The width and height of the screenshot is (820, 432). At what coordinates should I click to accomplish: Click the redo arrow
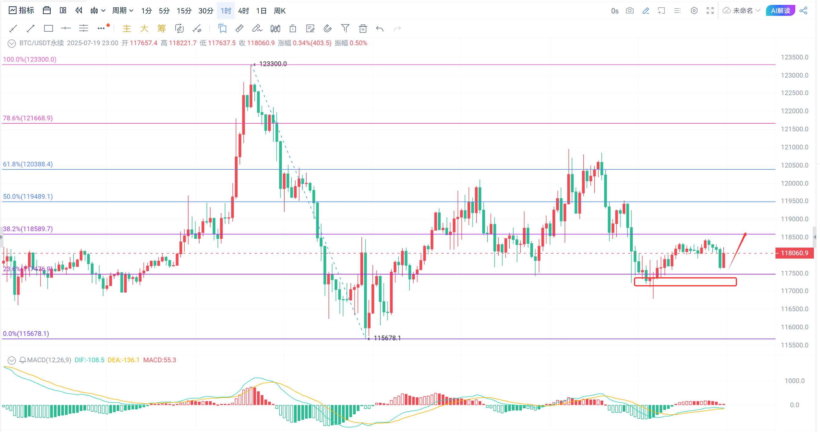(397, 29)
